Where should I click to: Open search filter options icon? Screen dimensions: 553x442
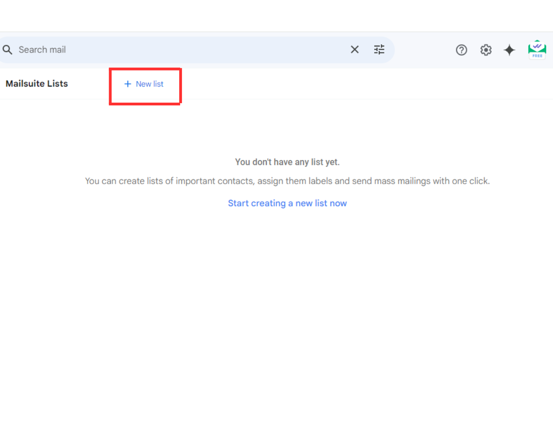[379, 50]
